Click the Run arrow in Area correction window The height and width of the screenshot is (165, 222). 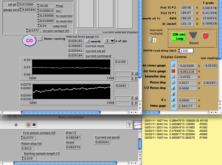[16, 125]
